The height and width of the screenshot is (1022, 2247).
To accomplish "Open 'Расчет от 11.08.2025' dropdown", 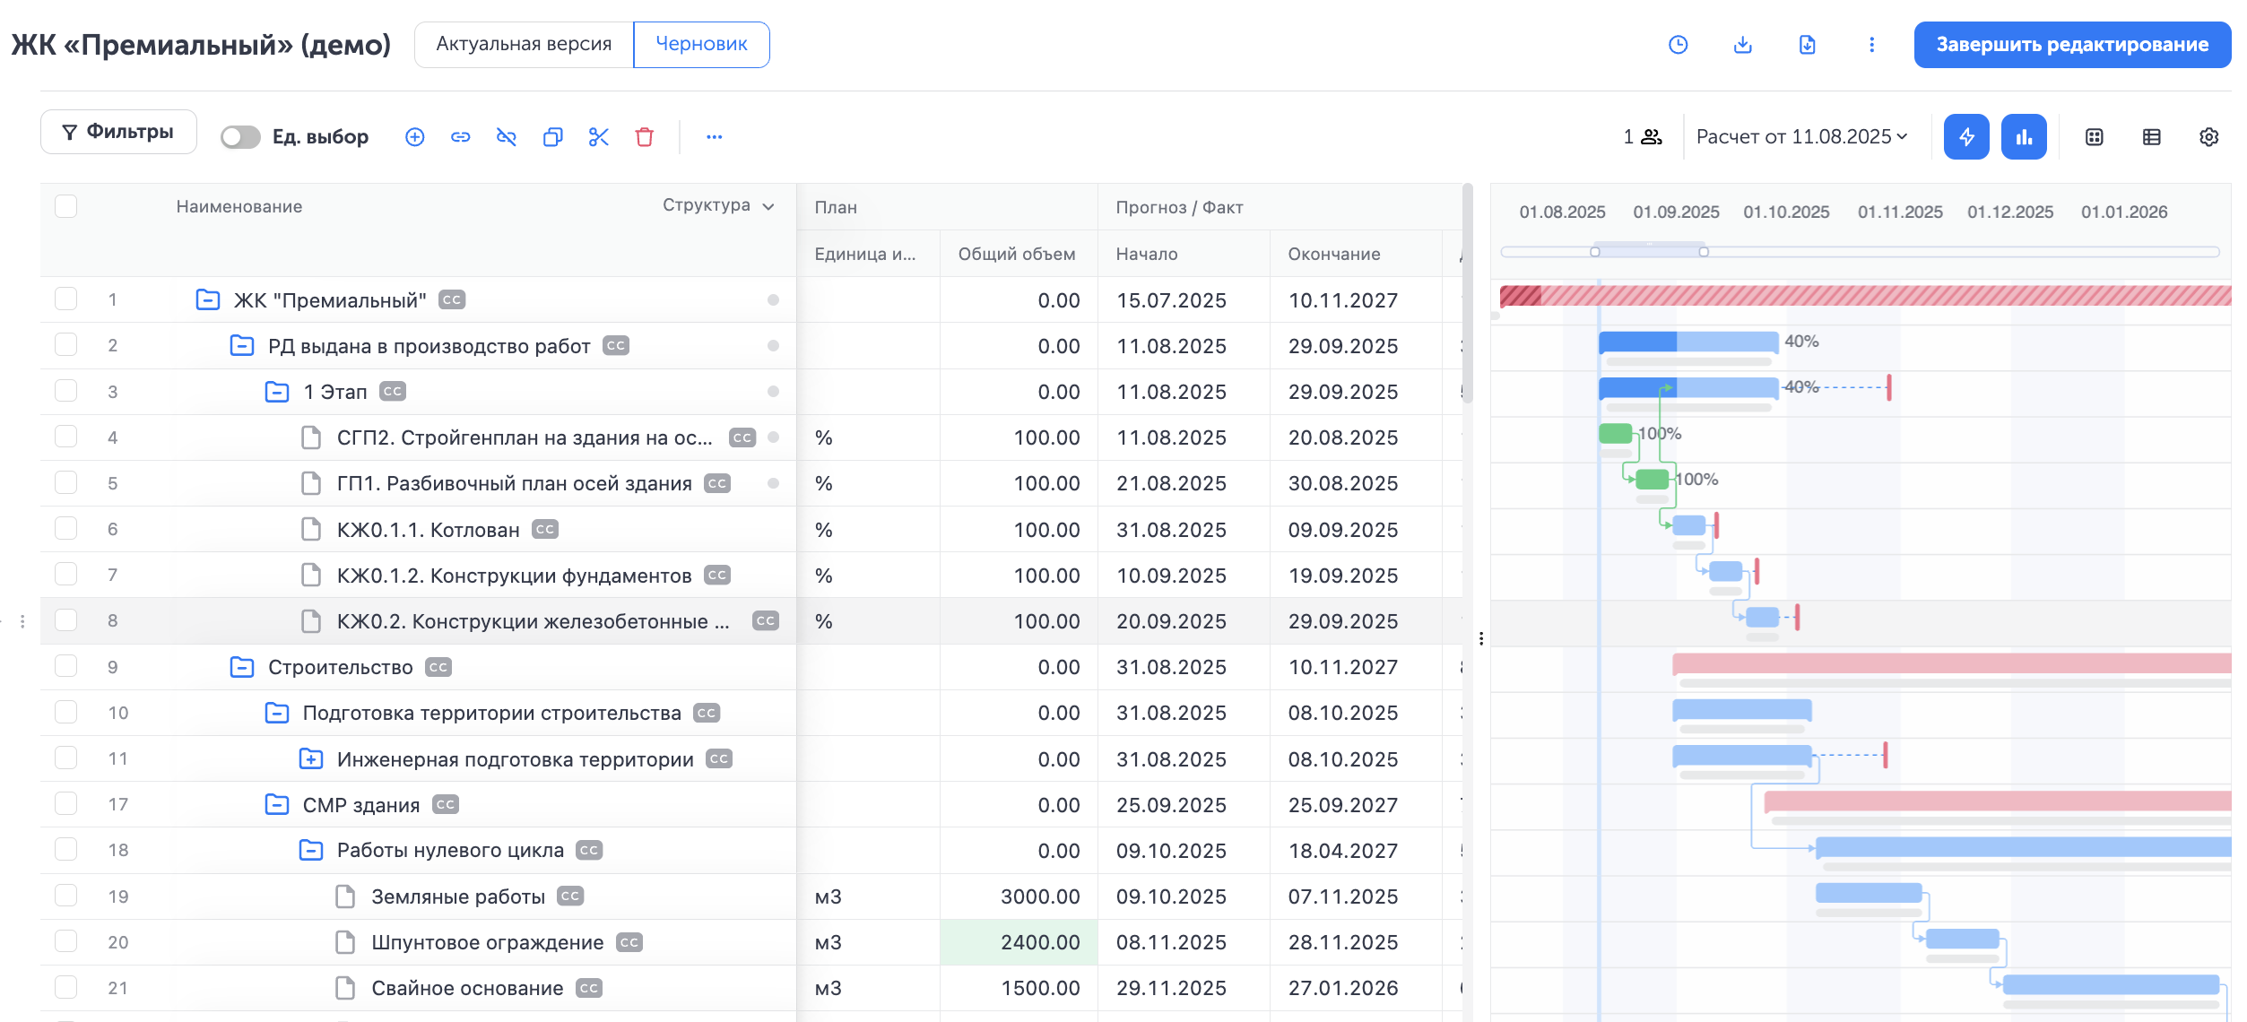I will tap(1801, 137).
